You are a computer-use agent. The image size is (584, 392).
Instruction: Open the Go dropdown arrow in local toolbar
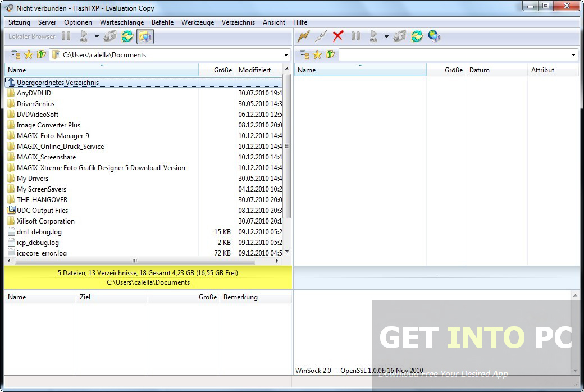click(97, 37)
